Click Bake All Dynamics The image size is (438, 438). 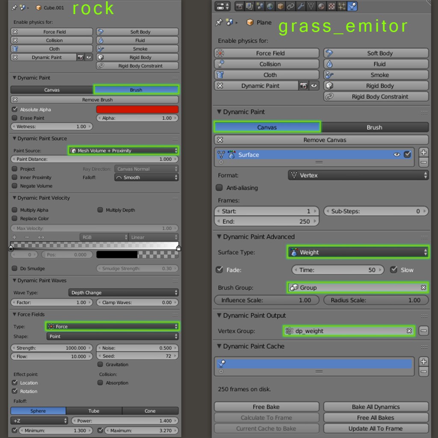(376, 407)
